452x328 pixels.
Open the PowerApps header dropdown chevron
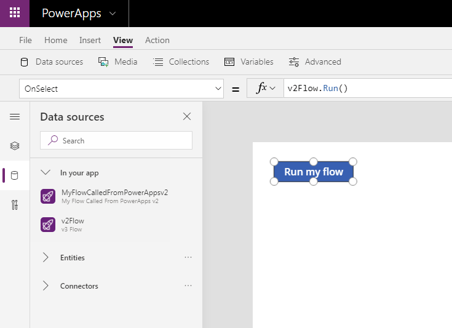[x=113, y=14]
